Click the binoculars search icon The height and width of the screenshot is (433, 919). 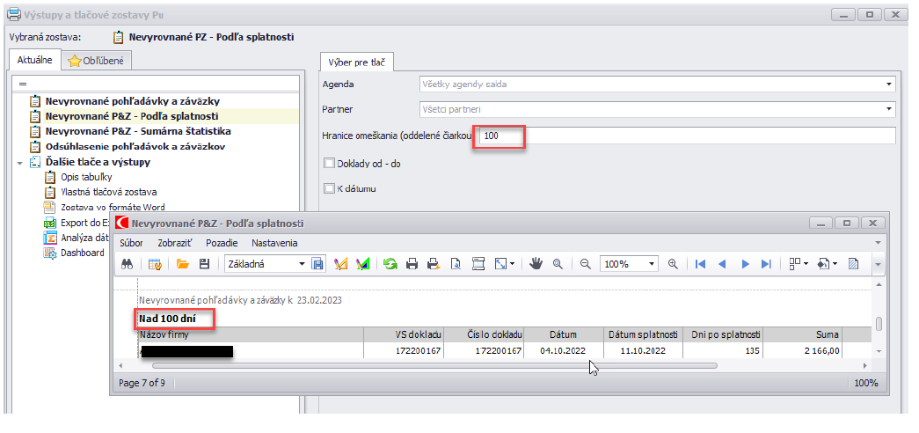[128, 263]
